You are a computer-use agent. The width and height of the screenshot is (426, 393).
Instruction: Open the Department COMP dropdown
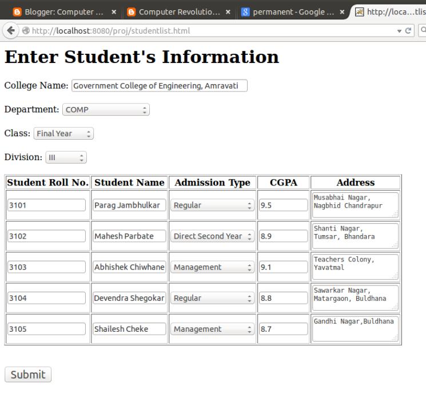[106, 109]
